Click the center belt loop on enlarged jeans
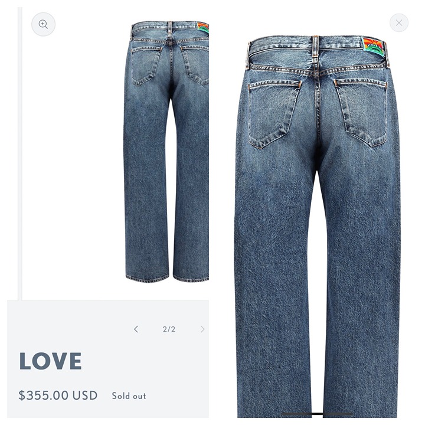Image resolution: width=425 pixels, height=425 pixels. click(315, 47)
